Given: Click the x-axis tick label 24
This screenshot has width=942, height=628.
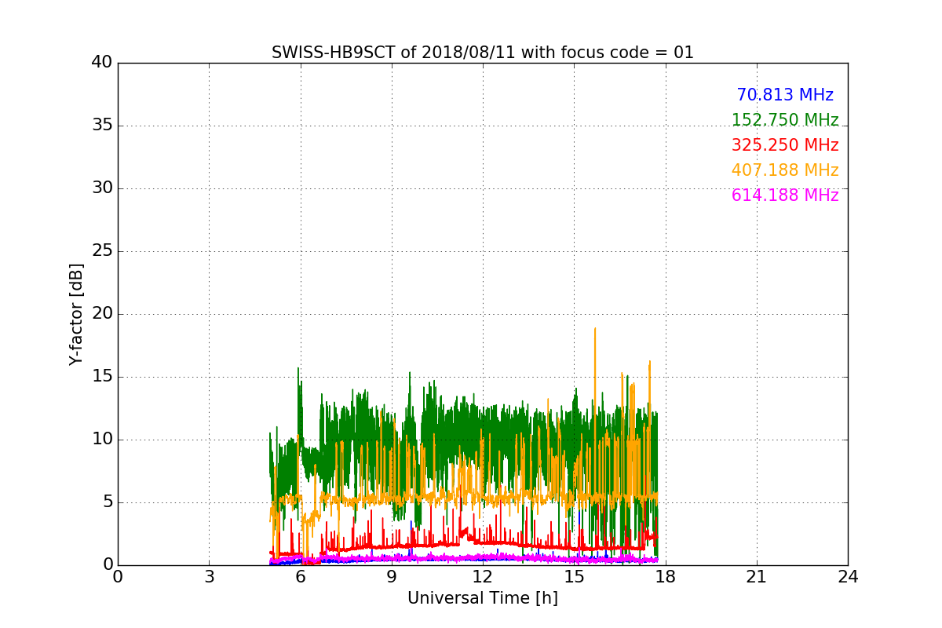Looking at the screenshot, I should [848, 577].
